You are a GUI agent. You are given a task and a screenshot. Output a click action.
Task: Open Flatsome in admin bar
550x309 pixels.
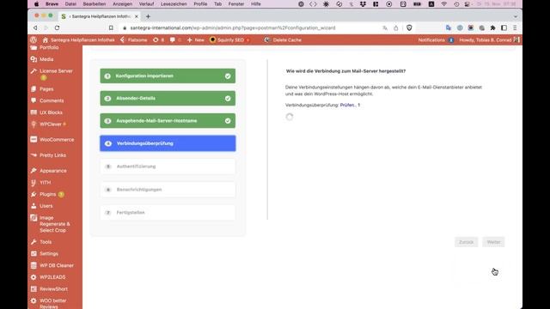tap(134, 40)
